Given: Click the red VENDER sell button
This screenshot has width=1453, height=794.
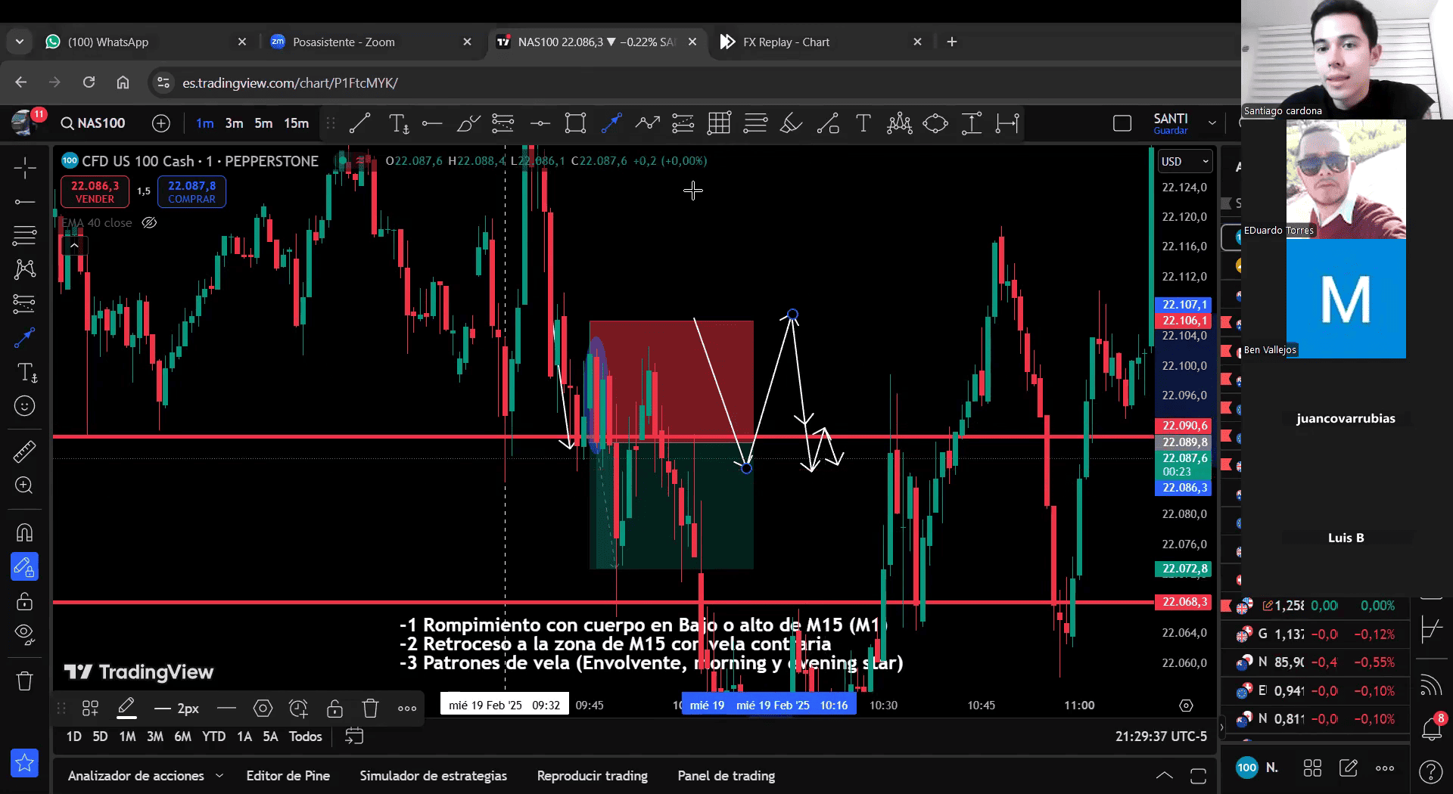Looking at the screenshot, I should (x=95, y=192).
